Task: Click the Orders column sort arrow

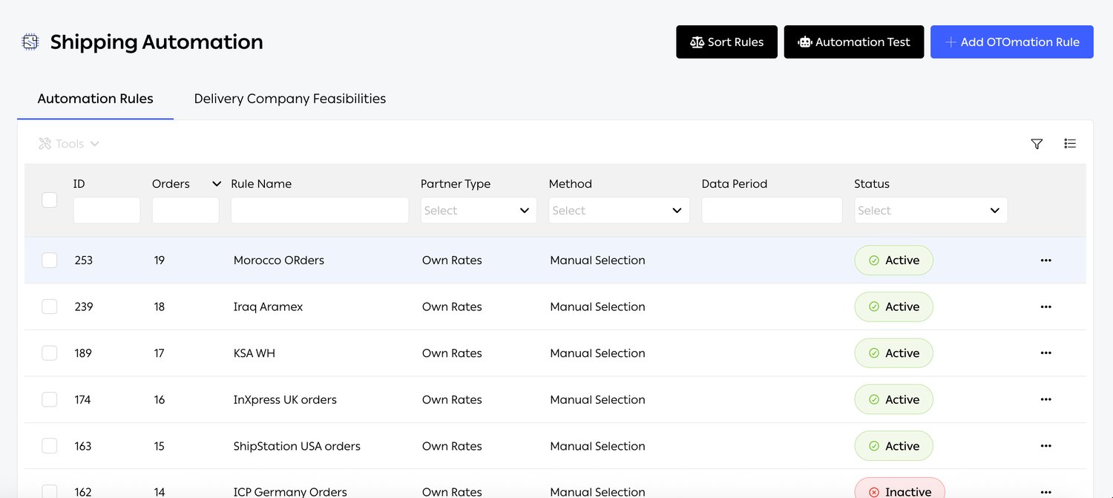Action: tap(216, 184)
